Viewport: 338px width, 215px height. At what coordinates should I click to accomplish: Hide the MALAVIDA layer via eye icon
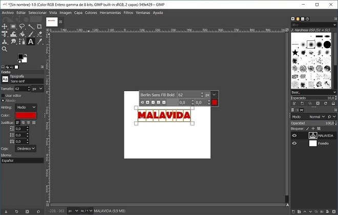[294, 136]
